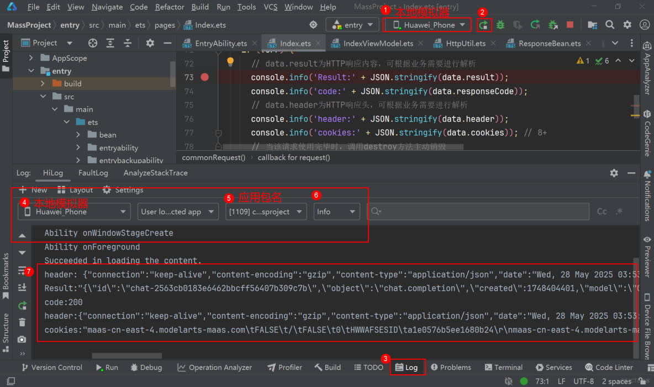Open HiLog panel settings gear
This screenshot has height=387, width=654.
tap(614, 173)
